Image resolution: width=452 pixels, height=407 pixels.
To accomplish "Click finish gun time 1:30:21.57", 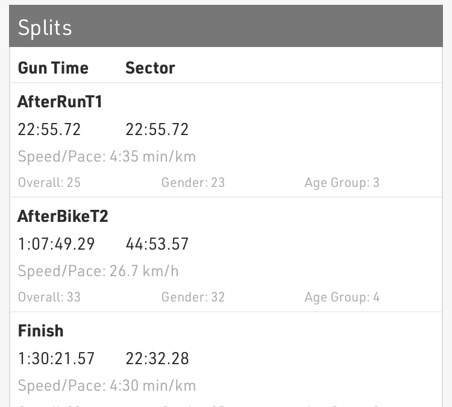I will click(57, 358).
